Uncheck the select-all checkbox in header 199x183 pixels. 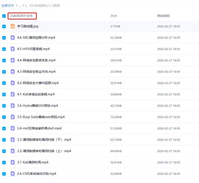(x=4, y=16)
